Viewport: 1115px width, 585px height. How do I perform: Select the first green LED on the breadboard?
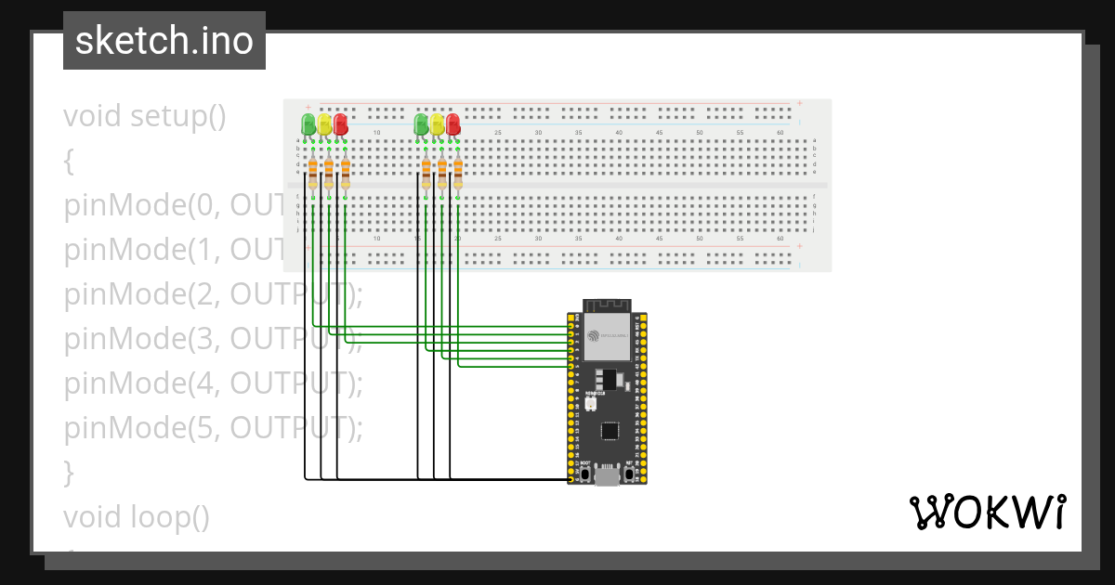pyautogui.click(x=308, y=124)
